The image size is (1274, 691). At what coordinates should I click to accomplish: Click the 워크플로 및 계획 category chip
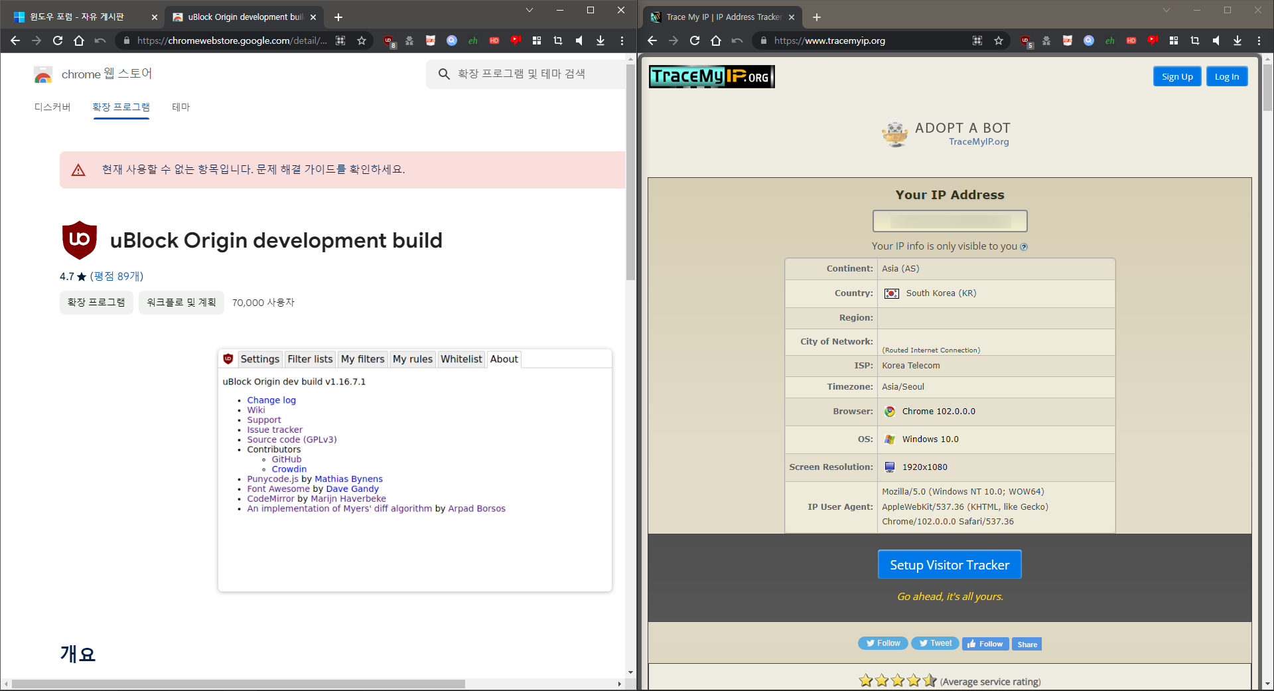coord(181,302)
